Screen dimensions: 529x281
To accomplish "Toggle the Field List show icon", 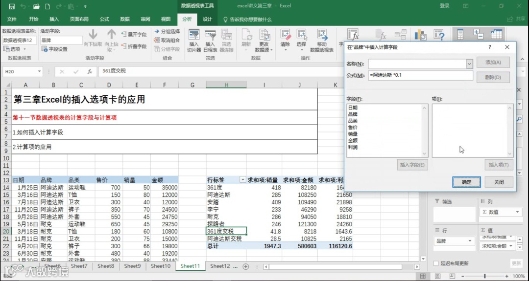I will pos(460,35).
